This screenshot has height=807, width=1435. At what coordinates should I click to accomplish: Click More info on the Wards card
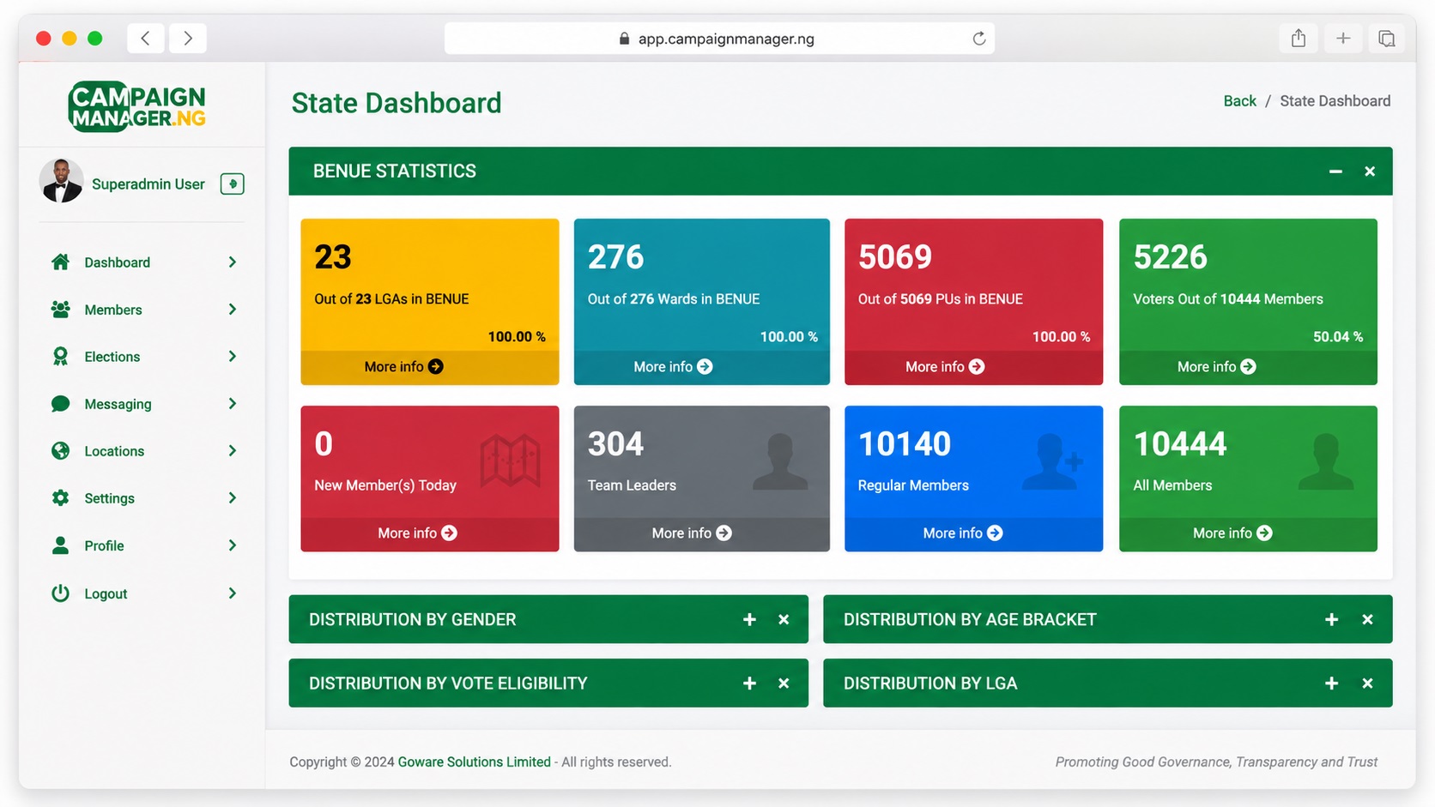click(673, 366)
